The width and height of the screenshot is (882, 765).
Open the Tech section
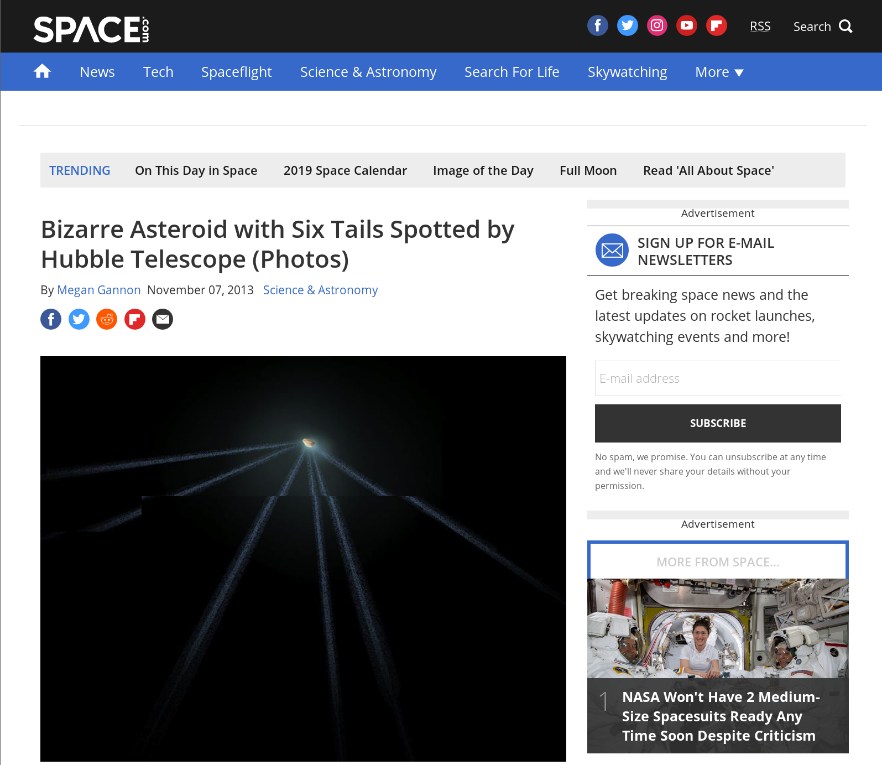pyautogui.click(x=158, y=72)
